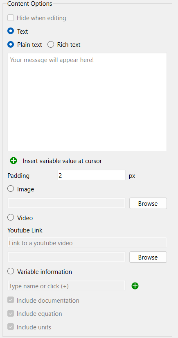Click Browse below the Youtube link
The image size is (178, 338).
coord(148,257)
